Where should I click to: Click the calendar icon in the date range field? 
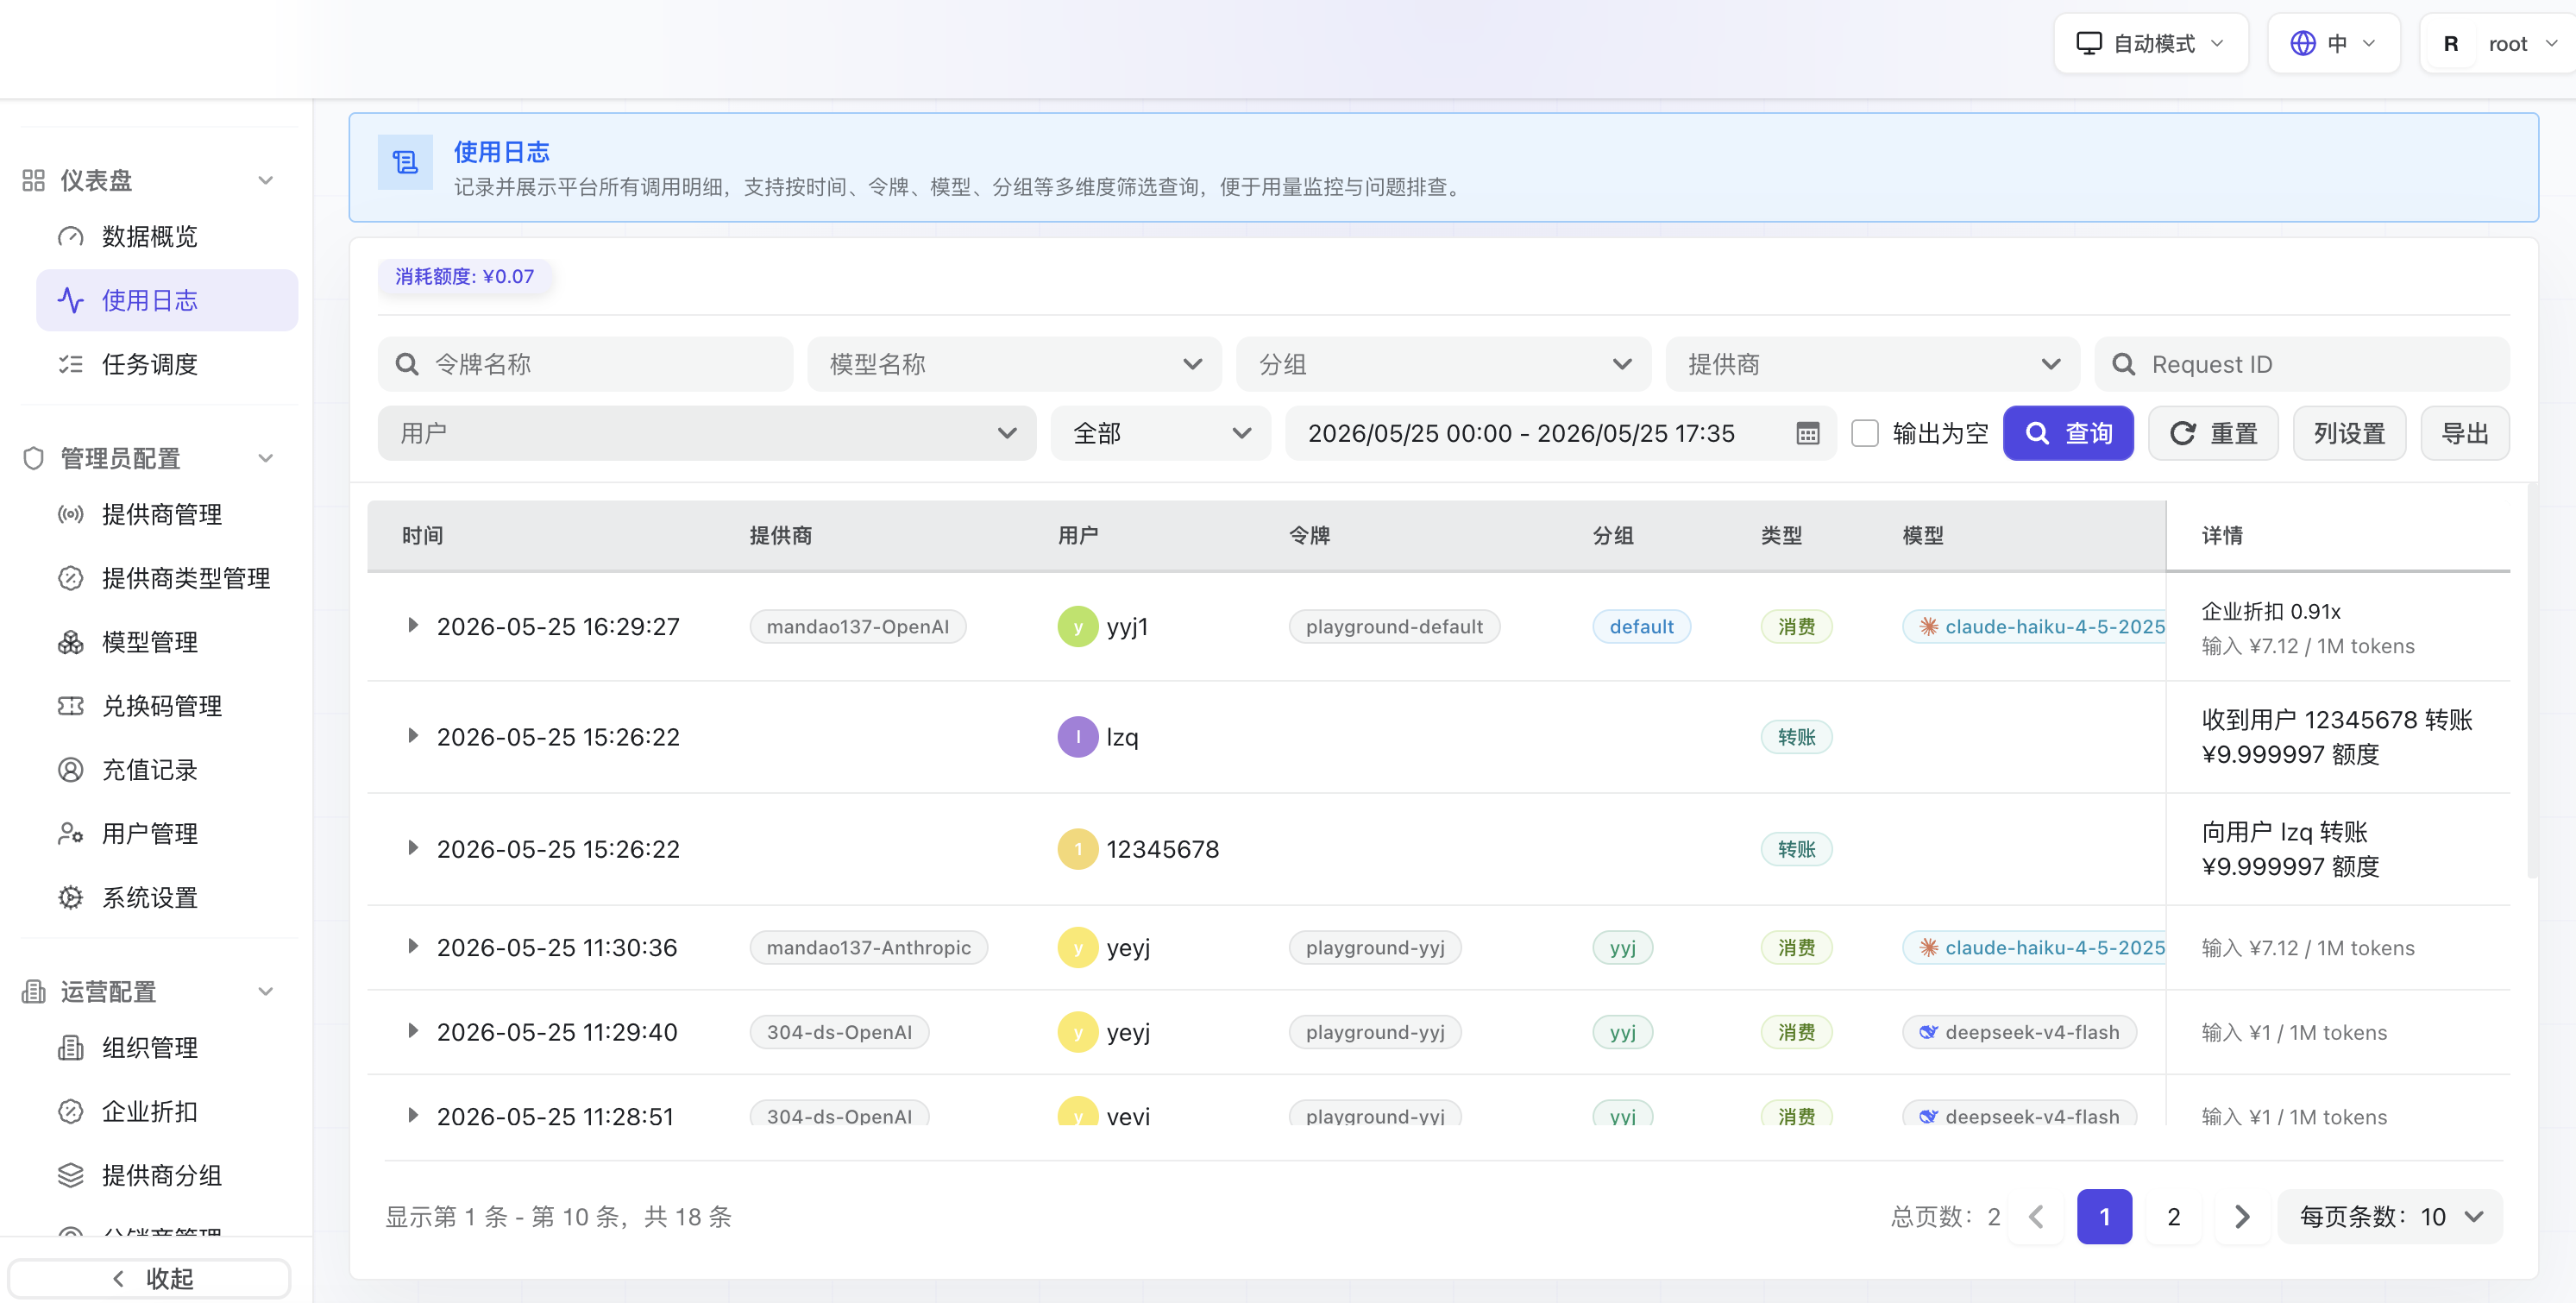1807,433
